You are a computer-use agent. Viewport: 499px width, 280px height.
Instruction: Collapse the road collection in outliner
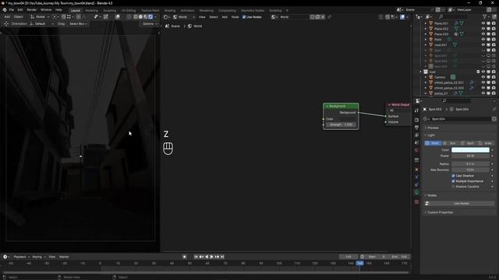[x=421, y=72]
